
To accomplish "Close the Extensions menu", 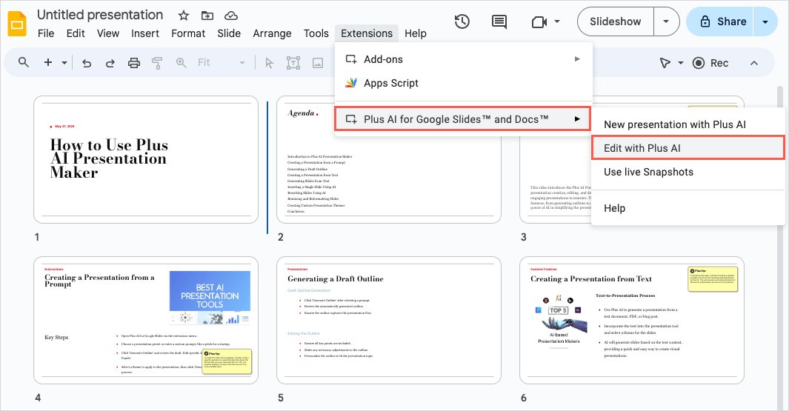I will click(367, 33).
